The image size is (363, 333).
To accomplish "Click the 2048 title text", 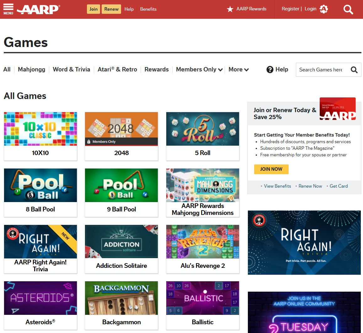I will (121, 153).
